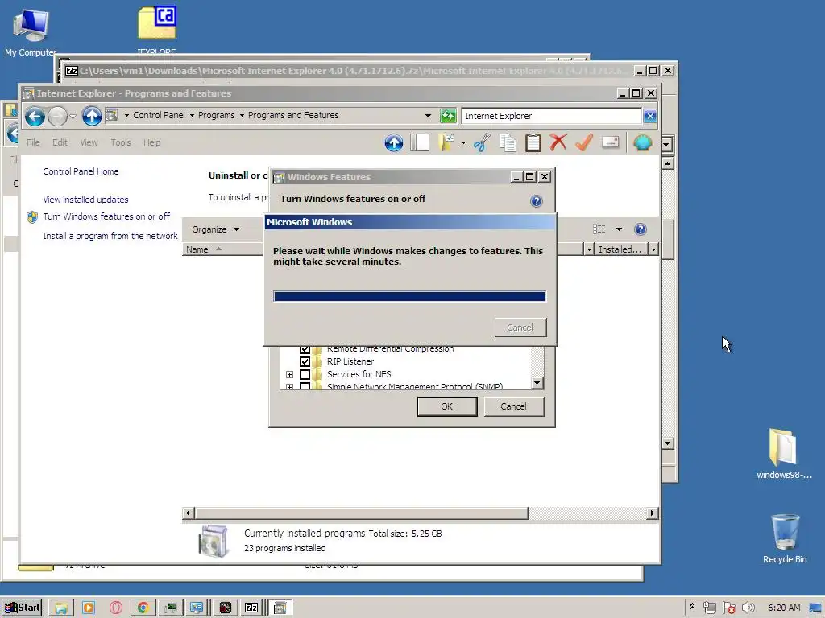Open the recent pages arrow beside Forward
The image size is (825, 618).
pyautogui.click(x=73, y=116)
